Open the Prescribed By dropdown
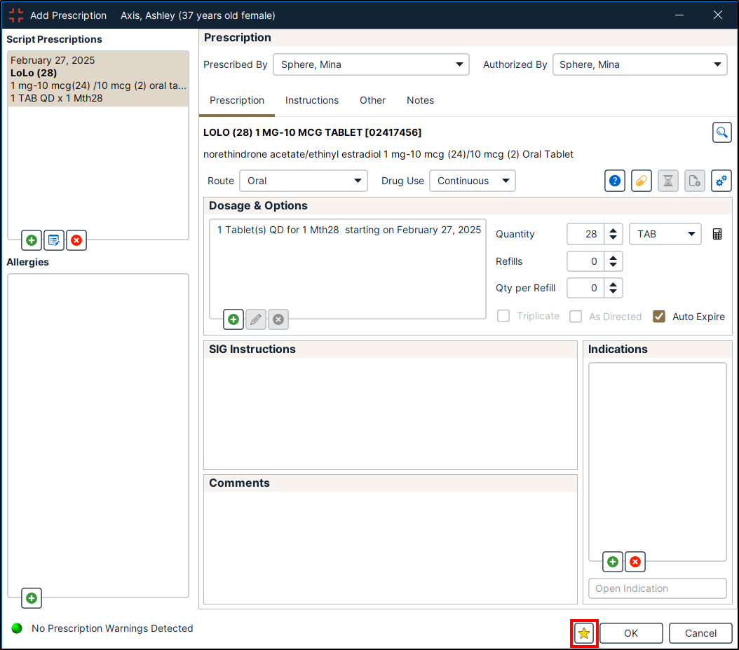This screenshot has height=650, width=739. [x=371, y=64]
